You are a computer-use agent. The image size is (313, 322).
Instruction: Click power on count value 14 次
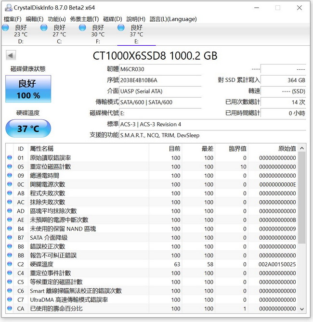click(283, 102)
